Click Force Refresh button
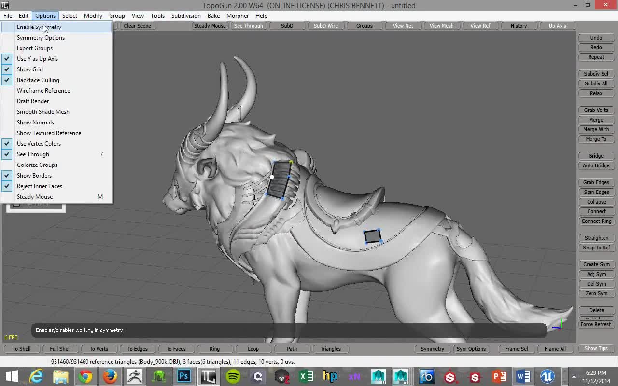 pyautogui.click(x=596, y=324)
